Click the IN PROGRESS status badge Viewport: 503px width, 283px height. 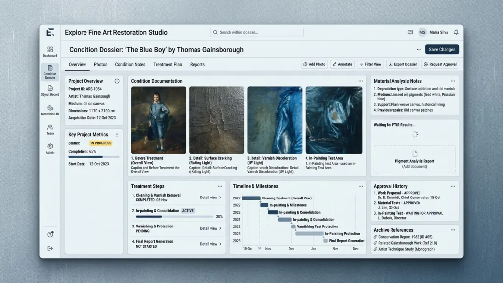pos(101,143)
